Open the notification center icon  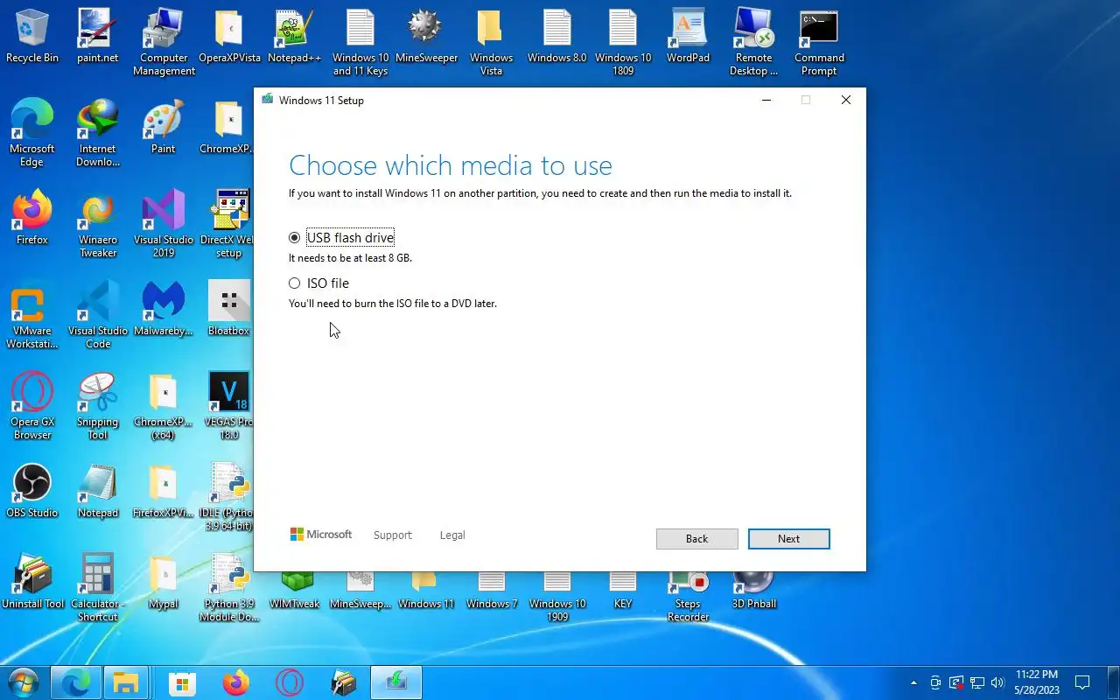pos(1081,682)
